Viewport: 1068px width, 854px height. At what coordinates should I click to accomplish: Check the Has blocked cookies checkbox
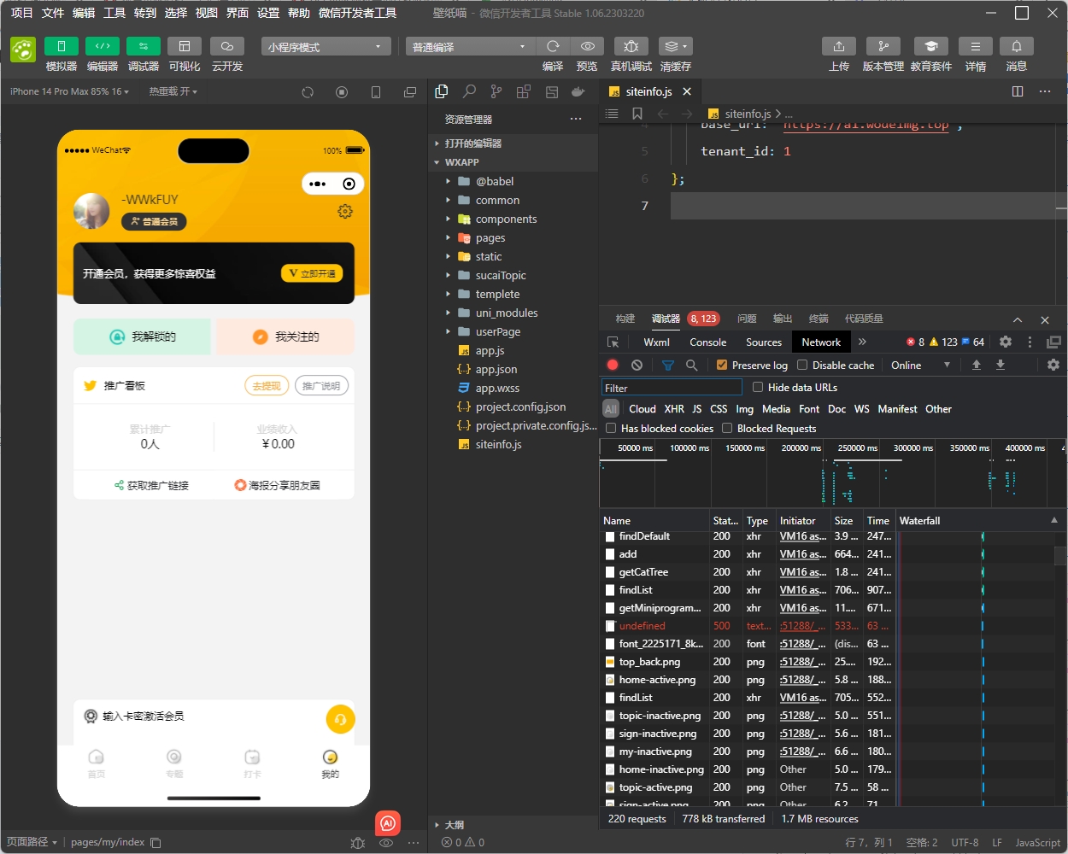[x=611, y=428]
